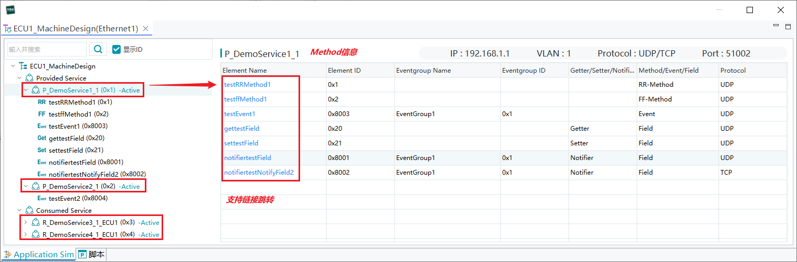Open the gettestField link in the table
Image resolution: width=797 pixels, height=262 pixels.
(x=242, y=128)
